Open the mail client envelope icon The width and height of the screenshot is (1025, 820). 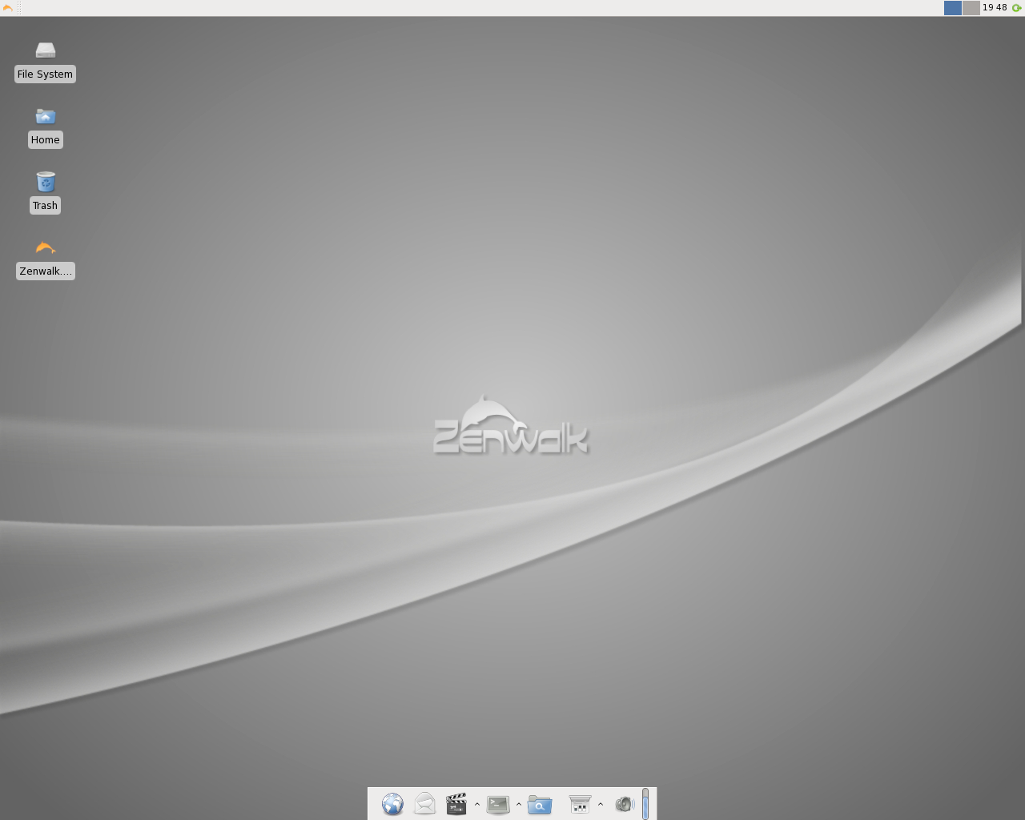click(x=424, y=804)
